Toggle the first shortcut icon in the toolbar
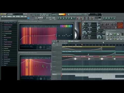This screenshot has width=124, height=93. pos(58,18)
